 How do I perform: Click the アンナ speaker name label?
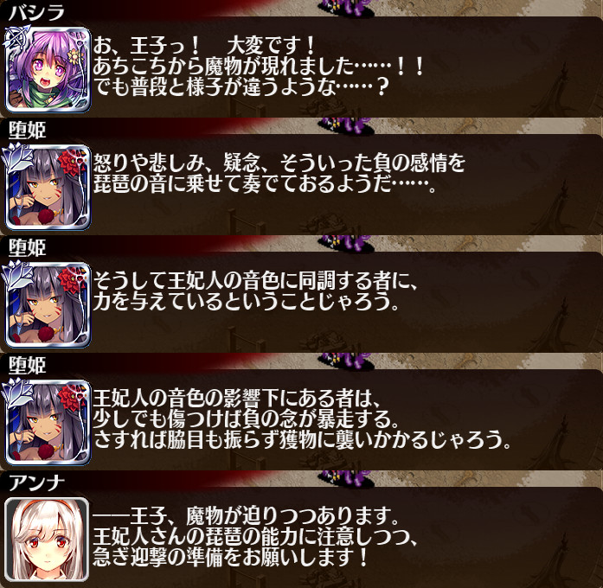[36, 483]
